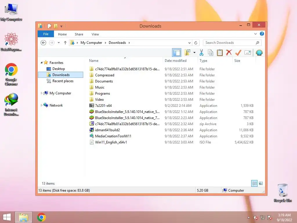Open dropdown arrow after Downloads breadcrumb

point(129,43)
